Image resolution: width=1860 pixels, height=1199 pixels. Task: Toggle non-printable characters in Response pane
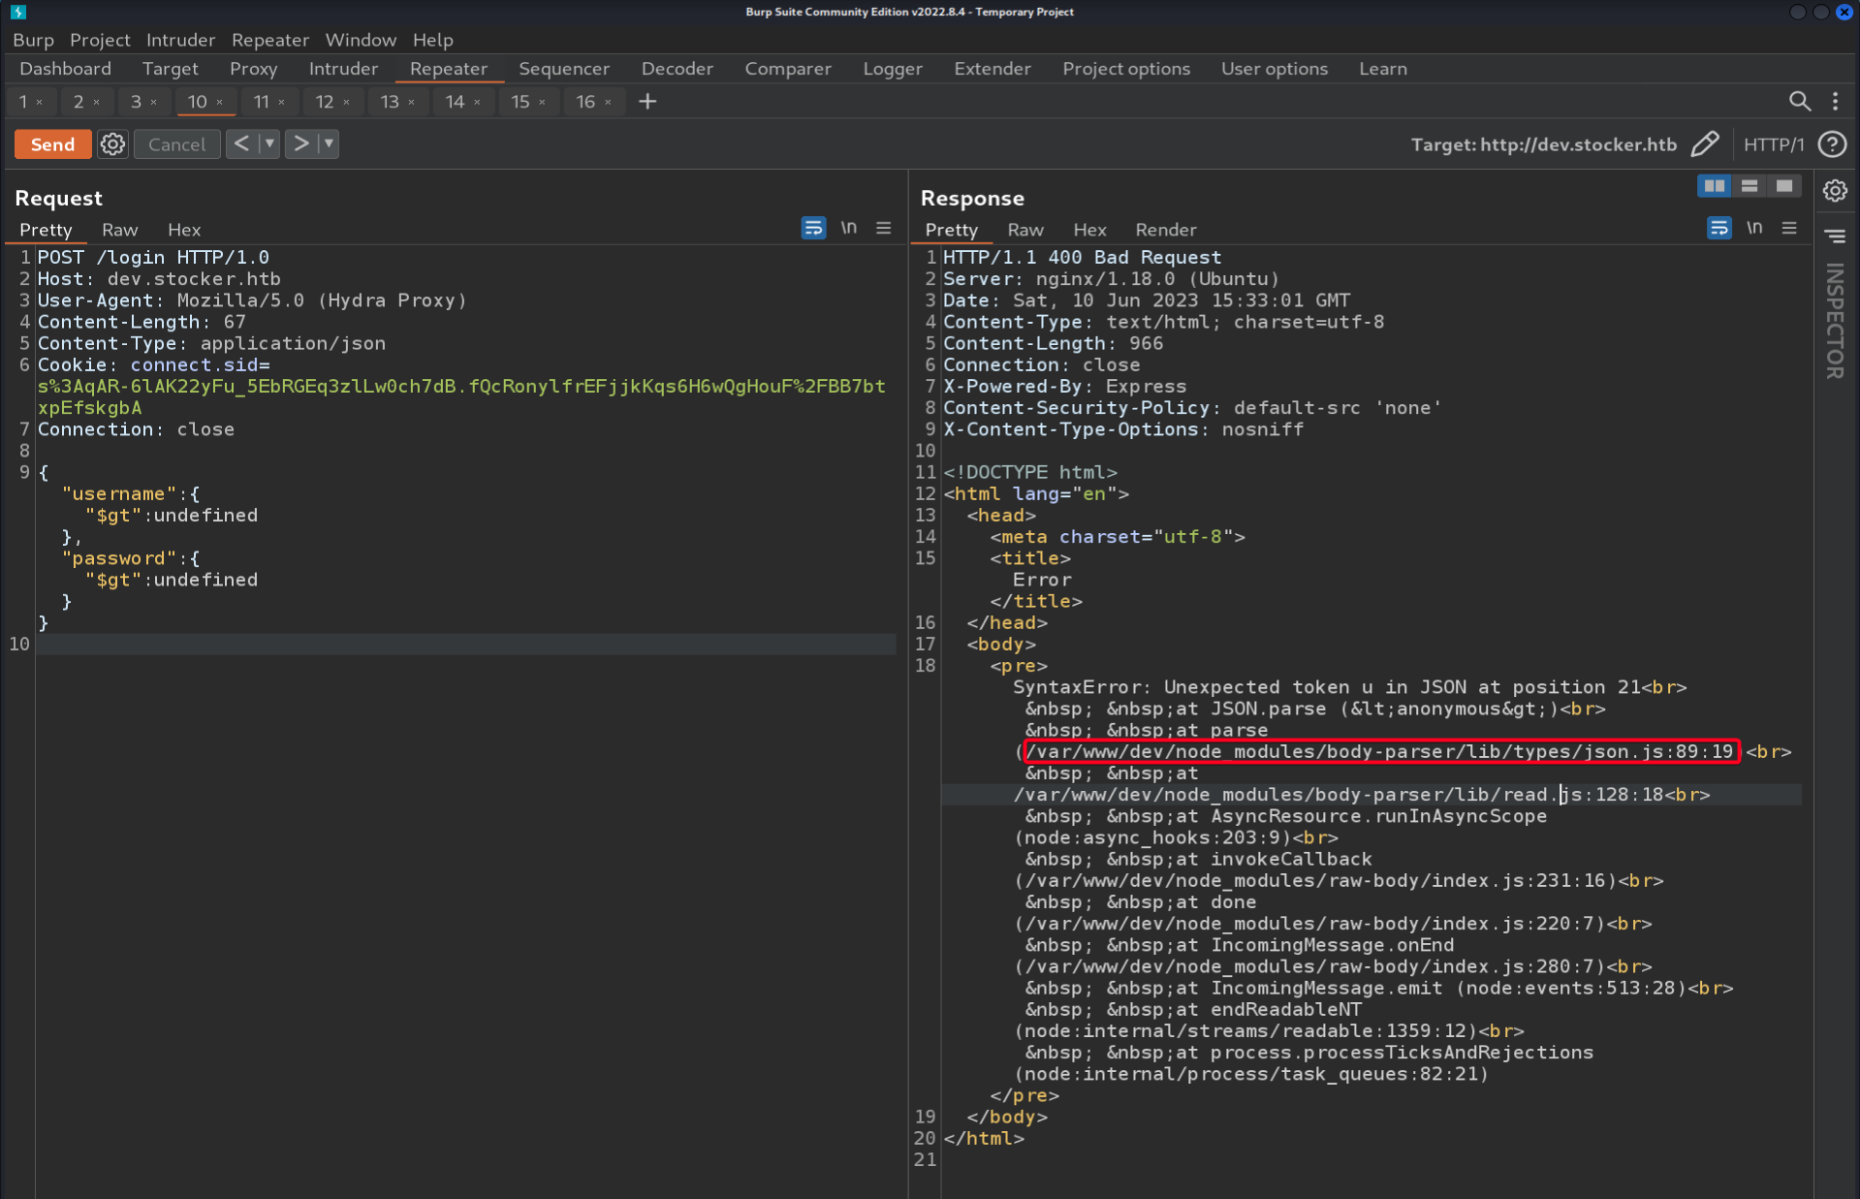pyautogui.click(x=1754, y=228)
